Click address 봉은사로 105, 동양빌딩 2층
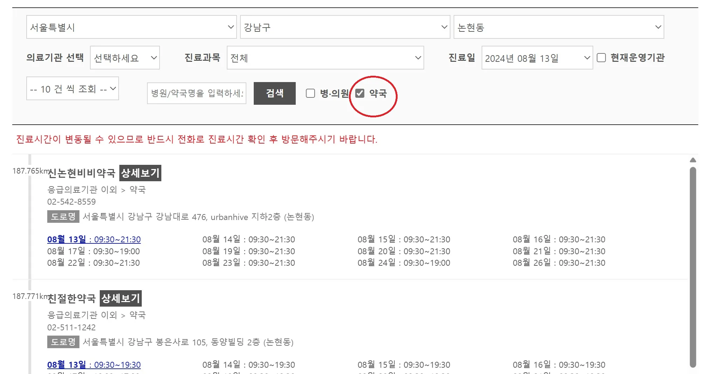Viewport: 701px width, 374px height. pos(188,342)
